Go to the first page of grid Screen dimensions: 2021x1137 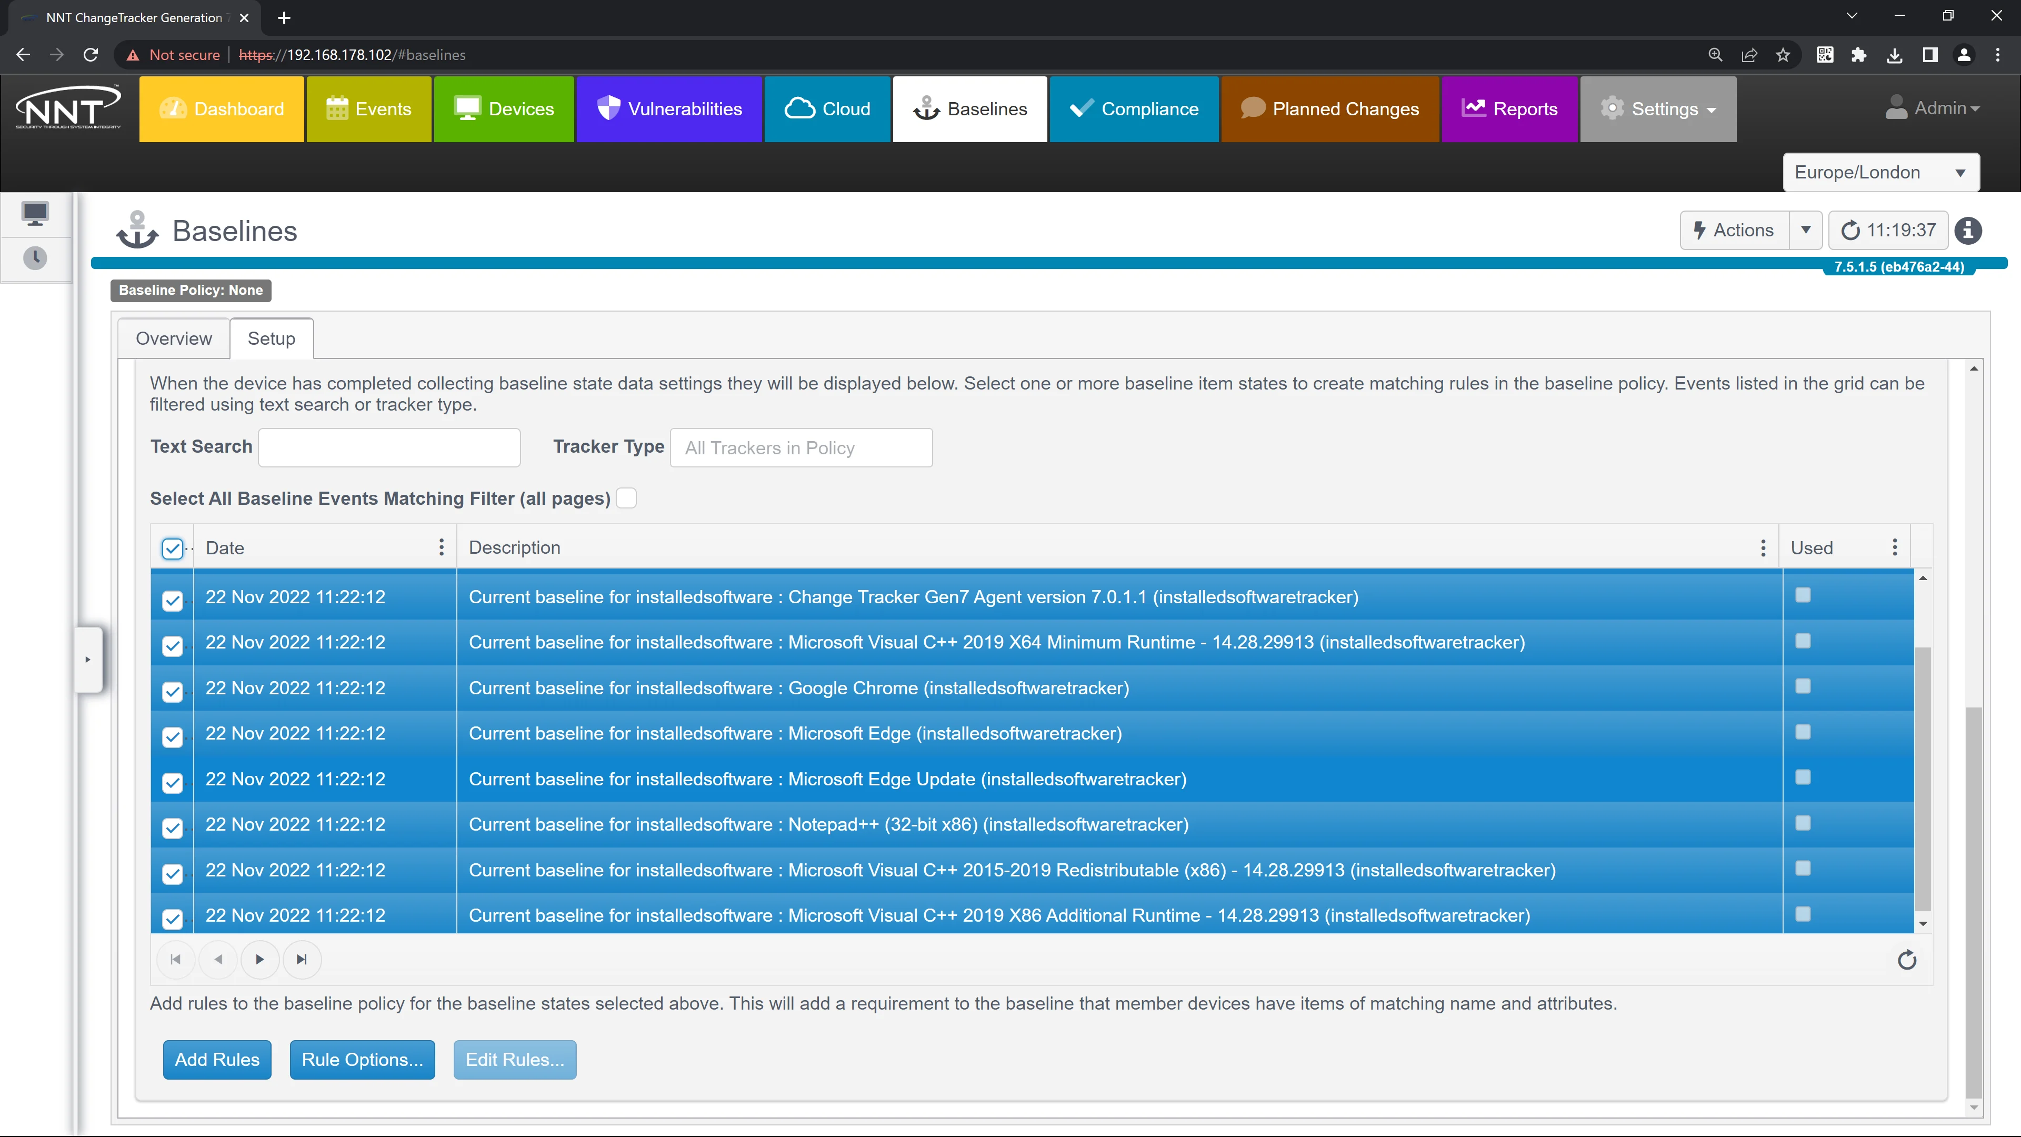pyautogui.click(x=176, y=959)
